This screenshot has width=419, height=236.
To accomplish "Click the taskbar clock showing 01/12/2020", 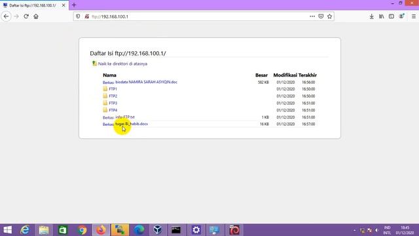I will coord(405,230).
